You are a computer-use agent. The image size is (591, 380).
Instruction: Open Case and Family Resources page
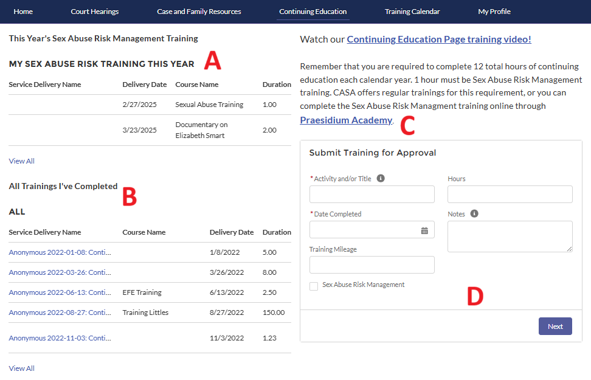click(x=199, y=12)
